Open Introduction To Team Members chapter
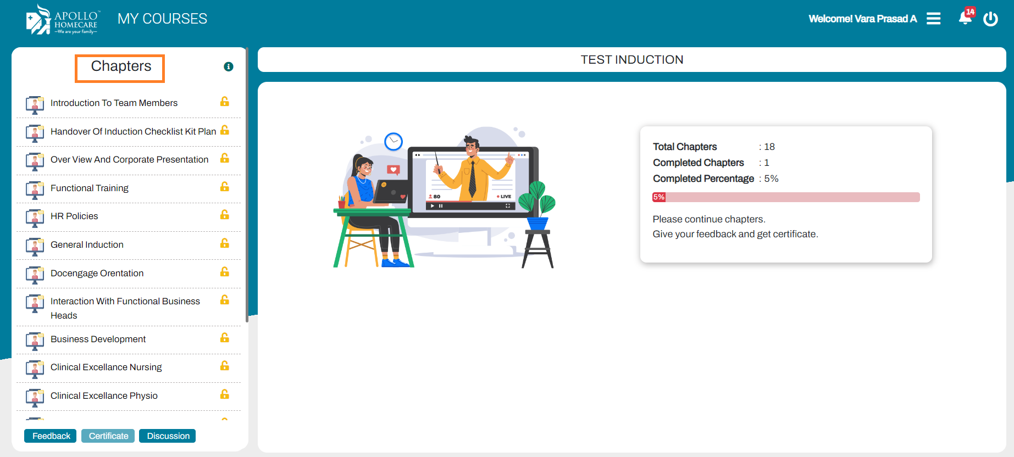This screenshot has height=457, width=1014. click(x=114, y=103)
